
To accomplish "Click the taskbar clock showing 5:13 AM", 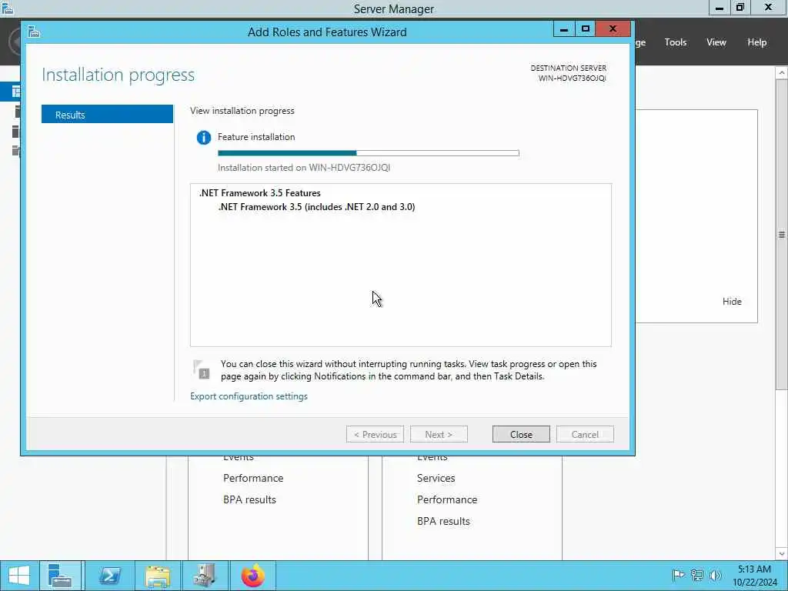I will tap(754, 576).
